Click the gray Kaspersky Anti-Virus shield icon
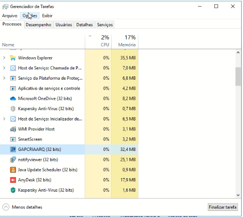Image resolution: width=243 pixels, height=217 pixels. pos(13,109)
